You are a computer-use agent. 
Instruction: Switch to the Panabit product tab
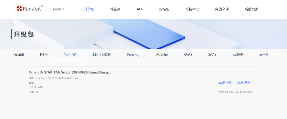point(18,54)
